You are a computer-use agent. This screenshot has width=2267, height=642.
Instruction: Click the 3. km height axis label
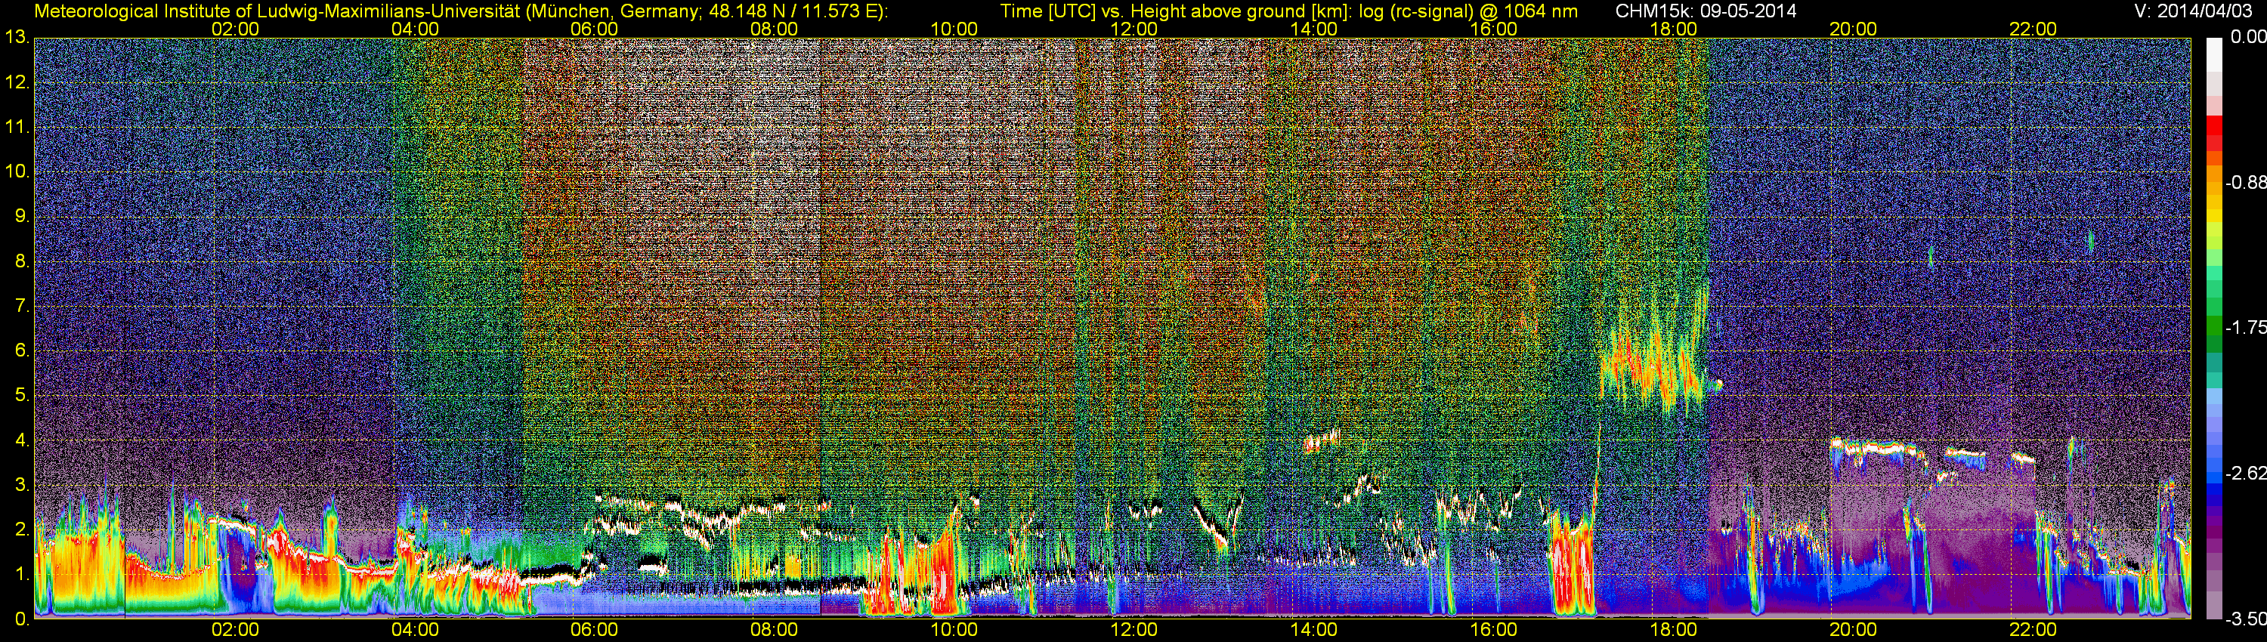[22, 486]
